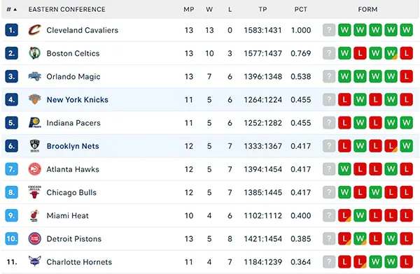Click the Detroit Pistons team logo

pos(35,238)
